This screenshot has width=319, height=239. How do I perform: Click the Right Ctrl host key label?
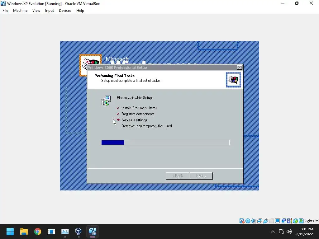[x=311, y=221]
